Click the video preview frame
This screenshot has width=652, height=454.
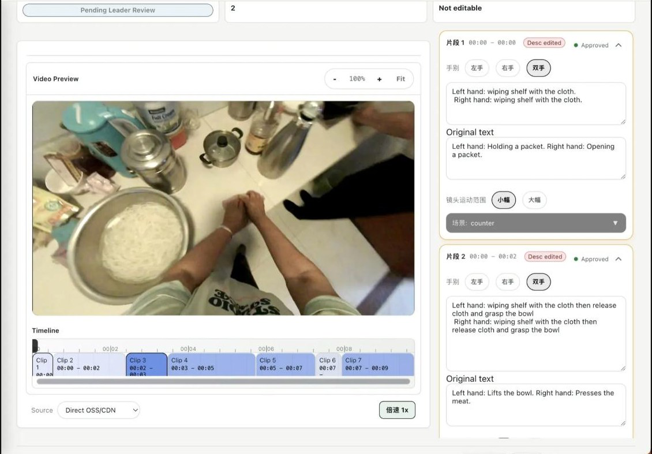223,208
